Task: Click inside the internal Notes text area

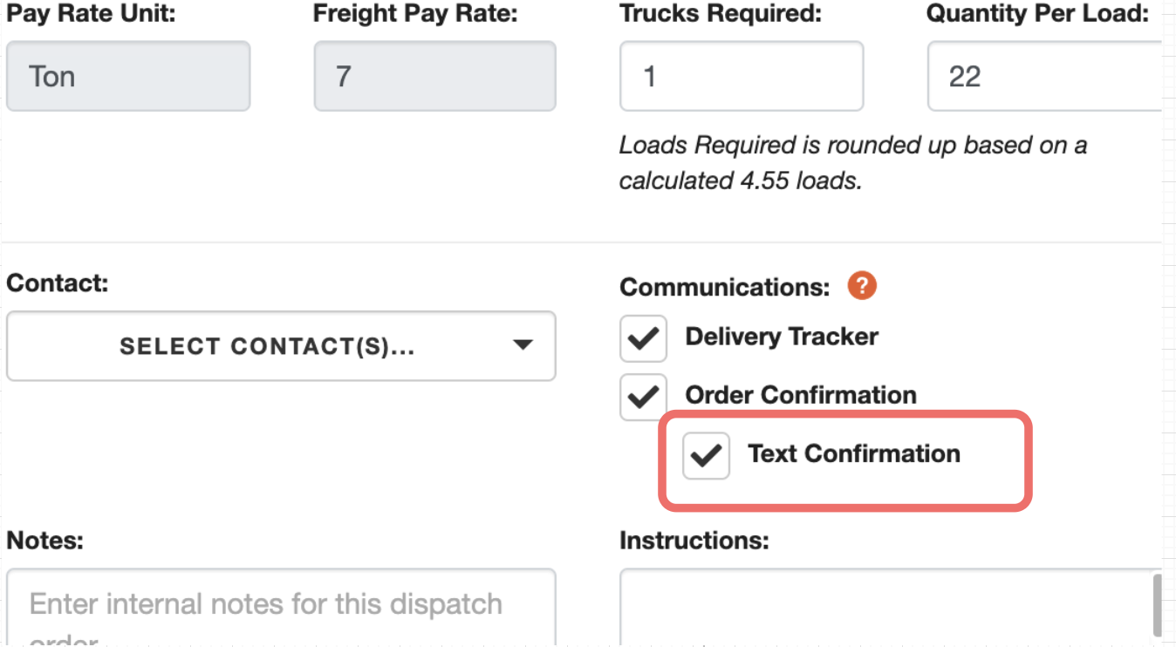Action: (281, 608)
